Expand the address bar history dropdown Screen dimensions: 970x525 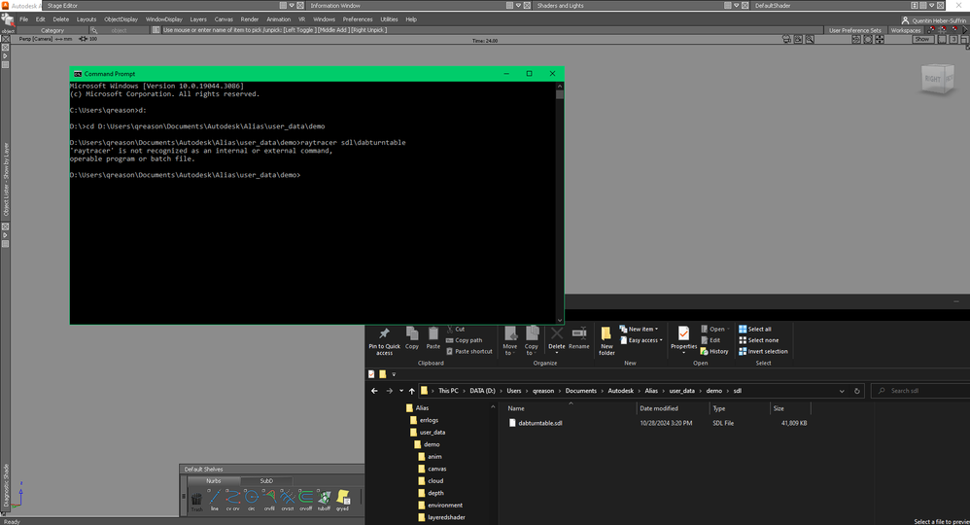pos(842,391)
